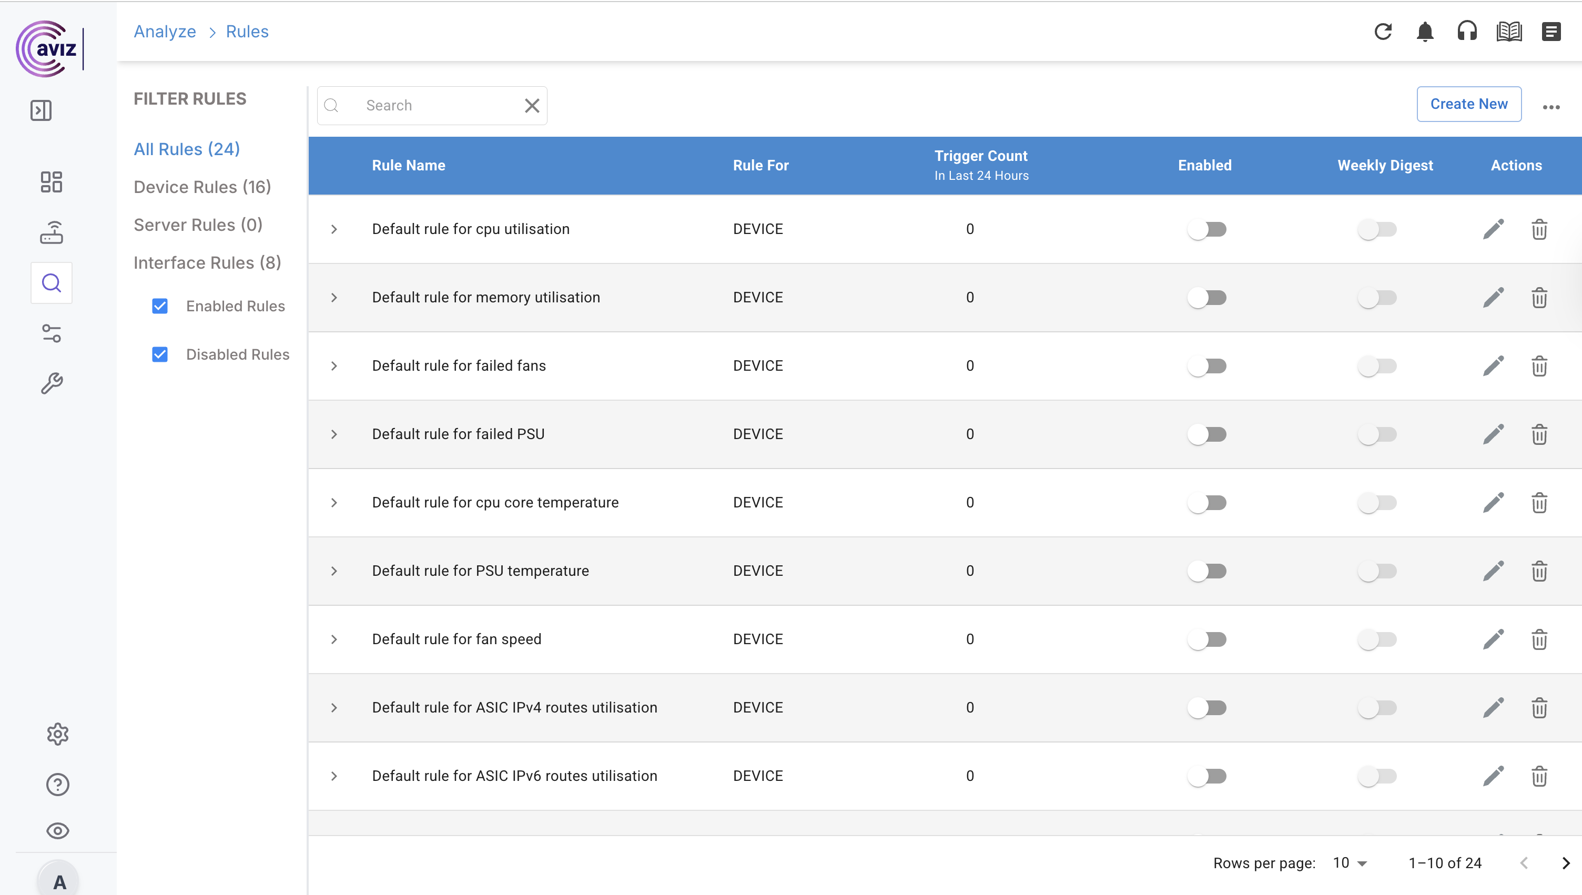Filter by Device Rules (16)
Viewport: 1582px width, 895px height.
pyautogui.click(x=202, y=187)
